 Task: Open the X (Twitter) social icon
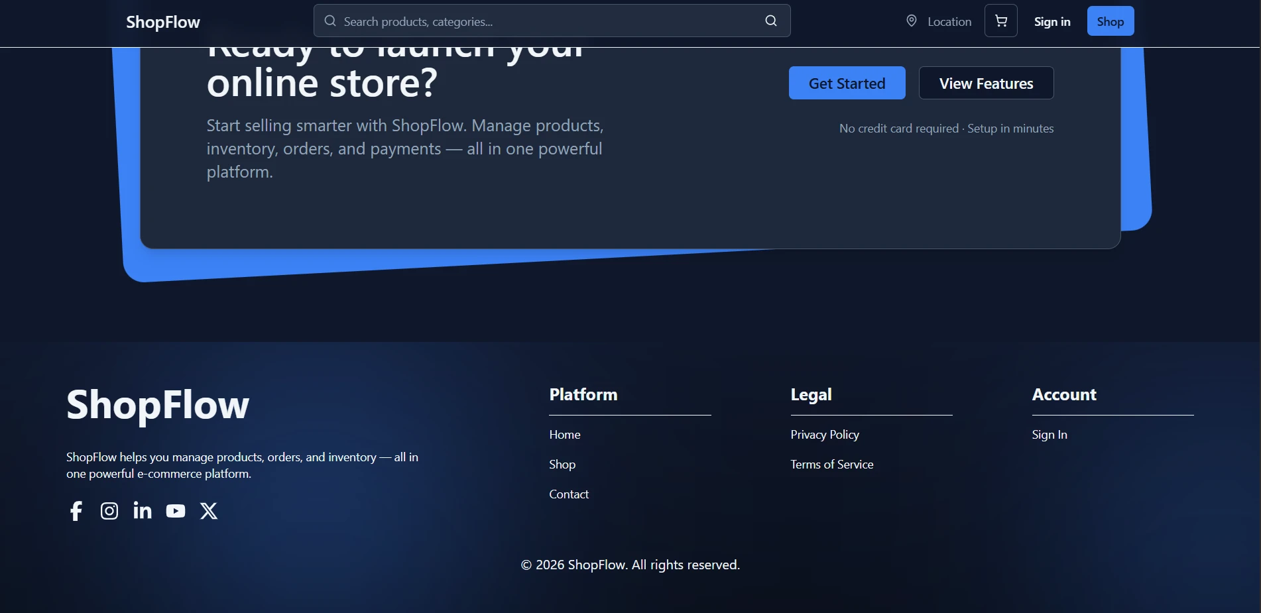pos(209,511)
